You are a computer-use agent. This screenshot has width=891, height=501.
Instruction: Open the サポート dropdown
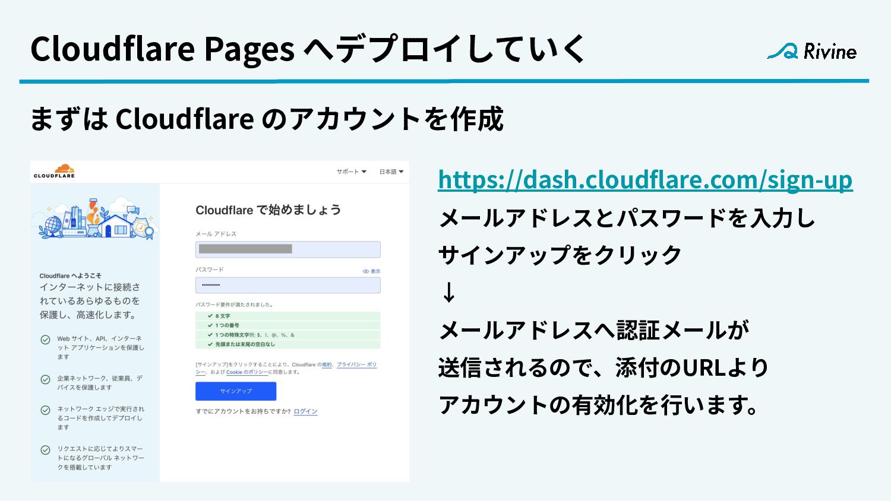click(x=352, y=172)
